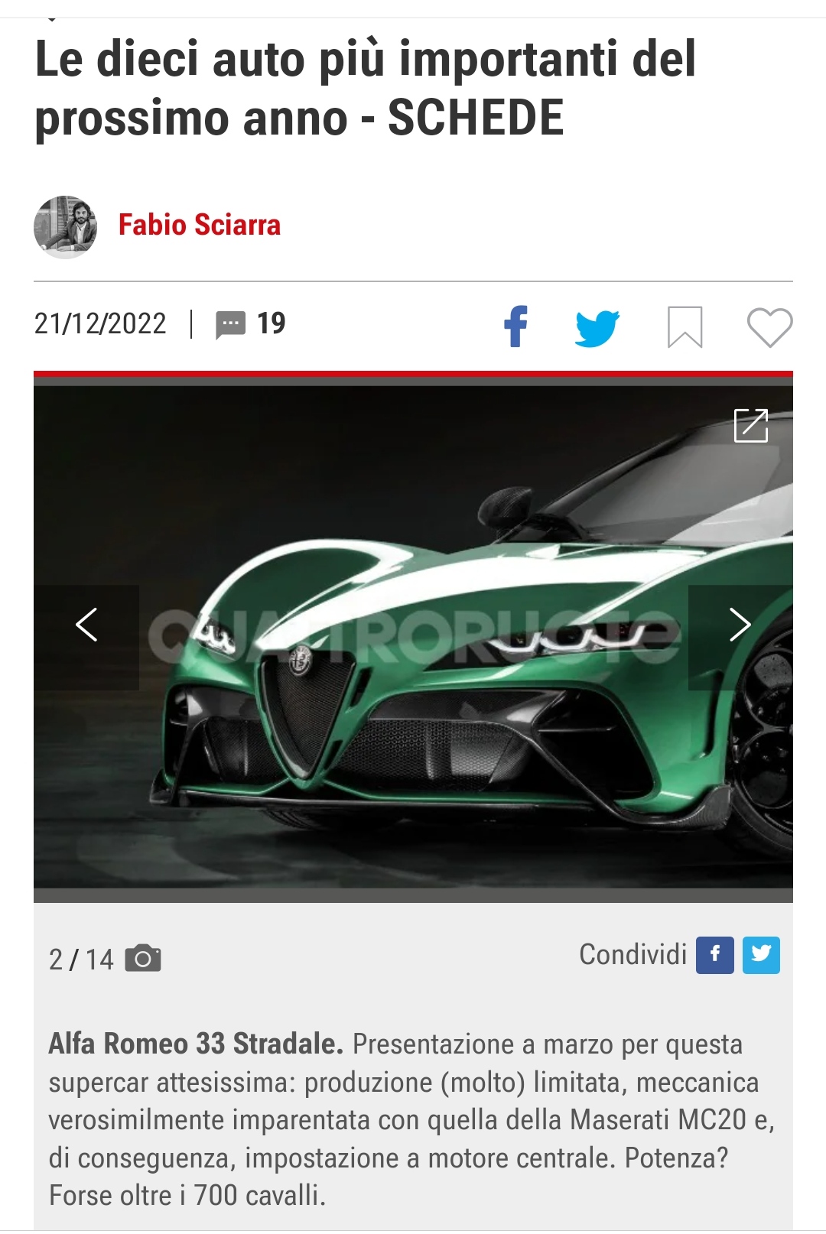This screenshot has height=1234, width=826.
Task: Click the 2 / 14 photo counter
Action: 81,959
